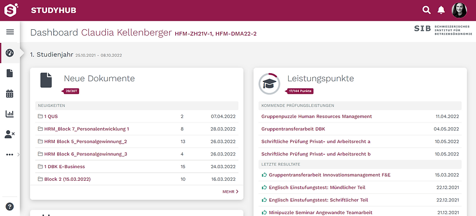The width and height of the screenshot is (476, 216).
Task: Click thumbs-up icon beside Gruppentransferarbeit Innovationsmanagement
Action: point(264,175)
